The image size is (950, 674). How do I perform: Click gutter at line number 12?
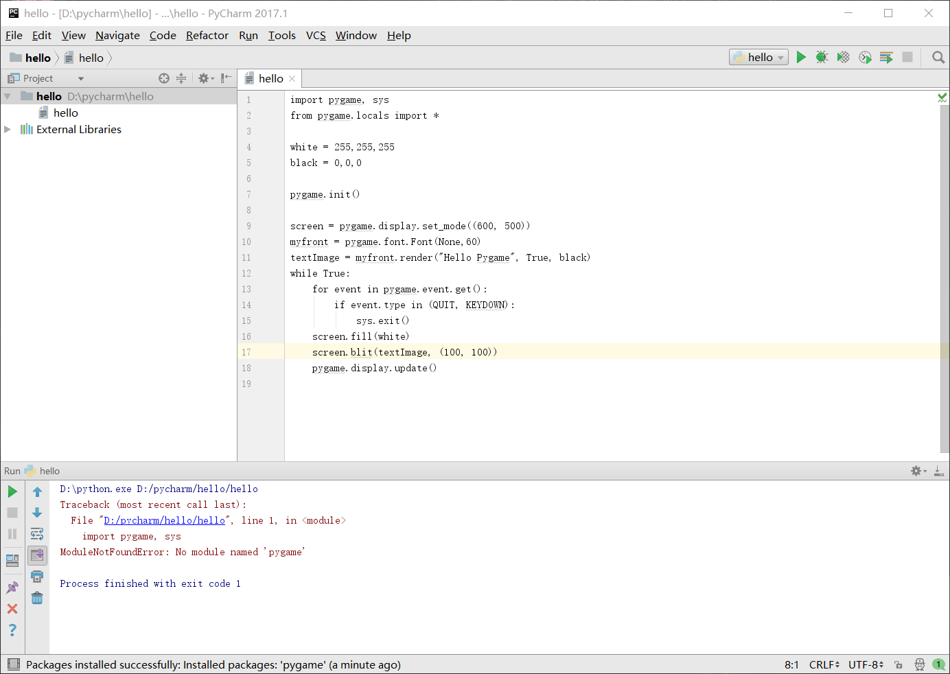click(246, 273)
